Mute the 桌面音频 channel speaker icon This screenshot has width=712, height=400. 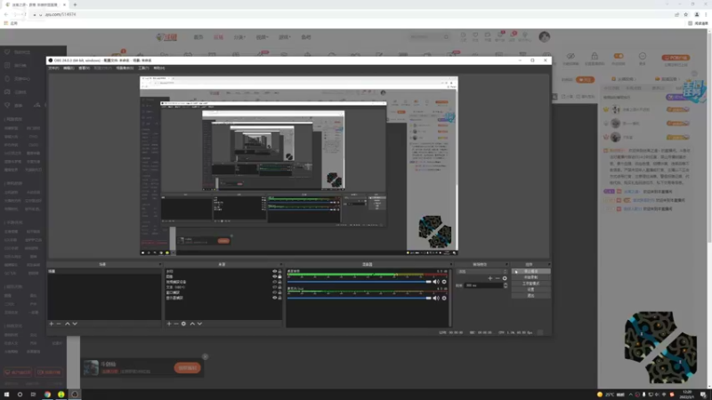pos(436,282)
